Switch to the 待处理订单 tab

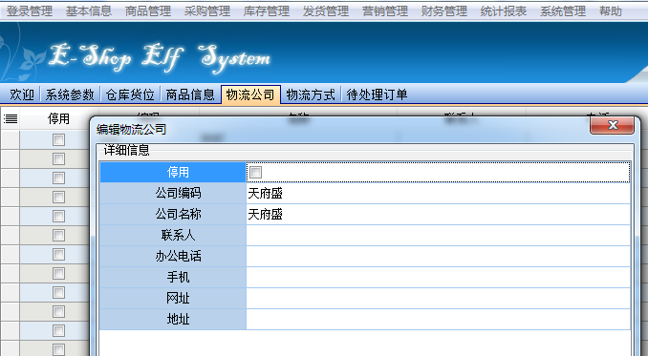377,94
